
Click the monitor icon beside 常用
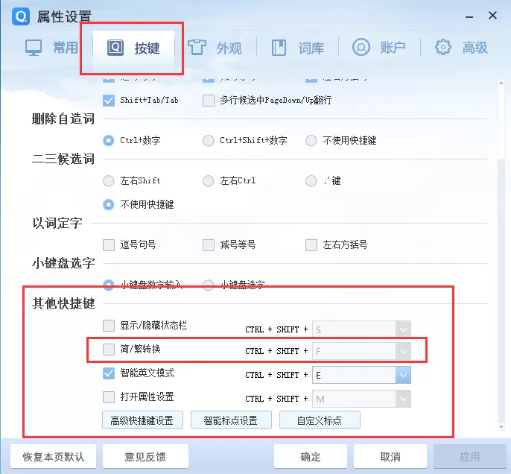(x=34, y=48)
